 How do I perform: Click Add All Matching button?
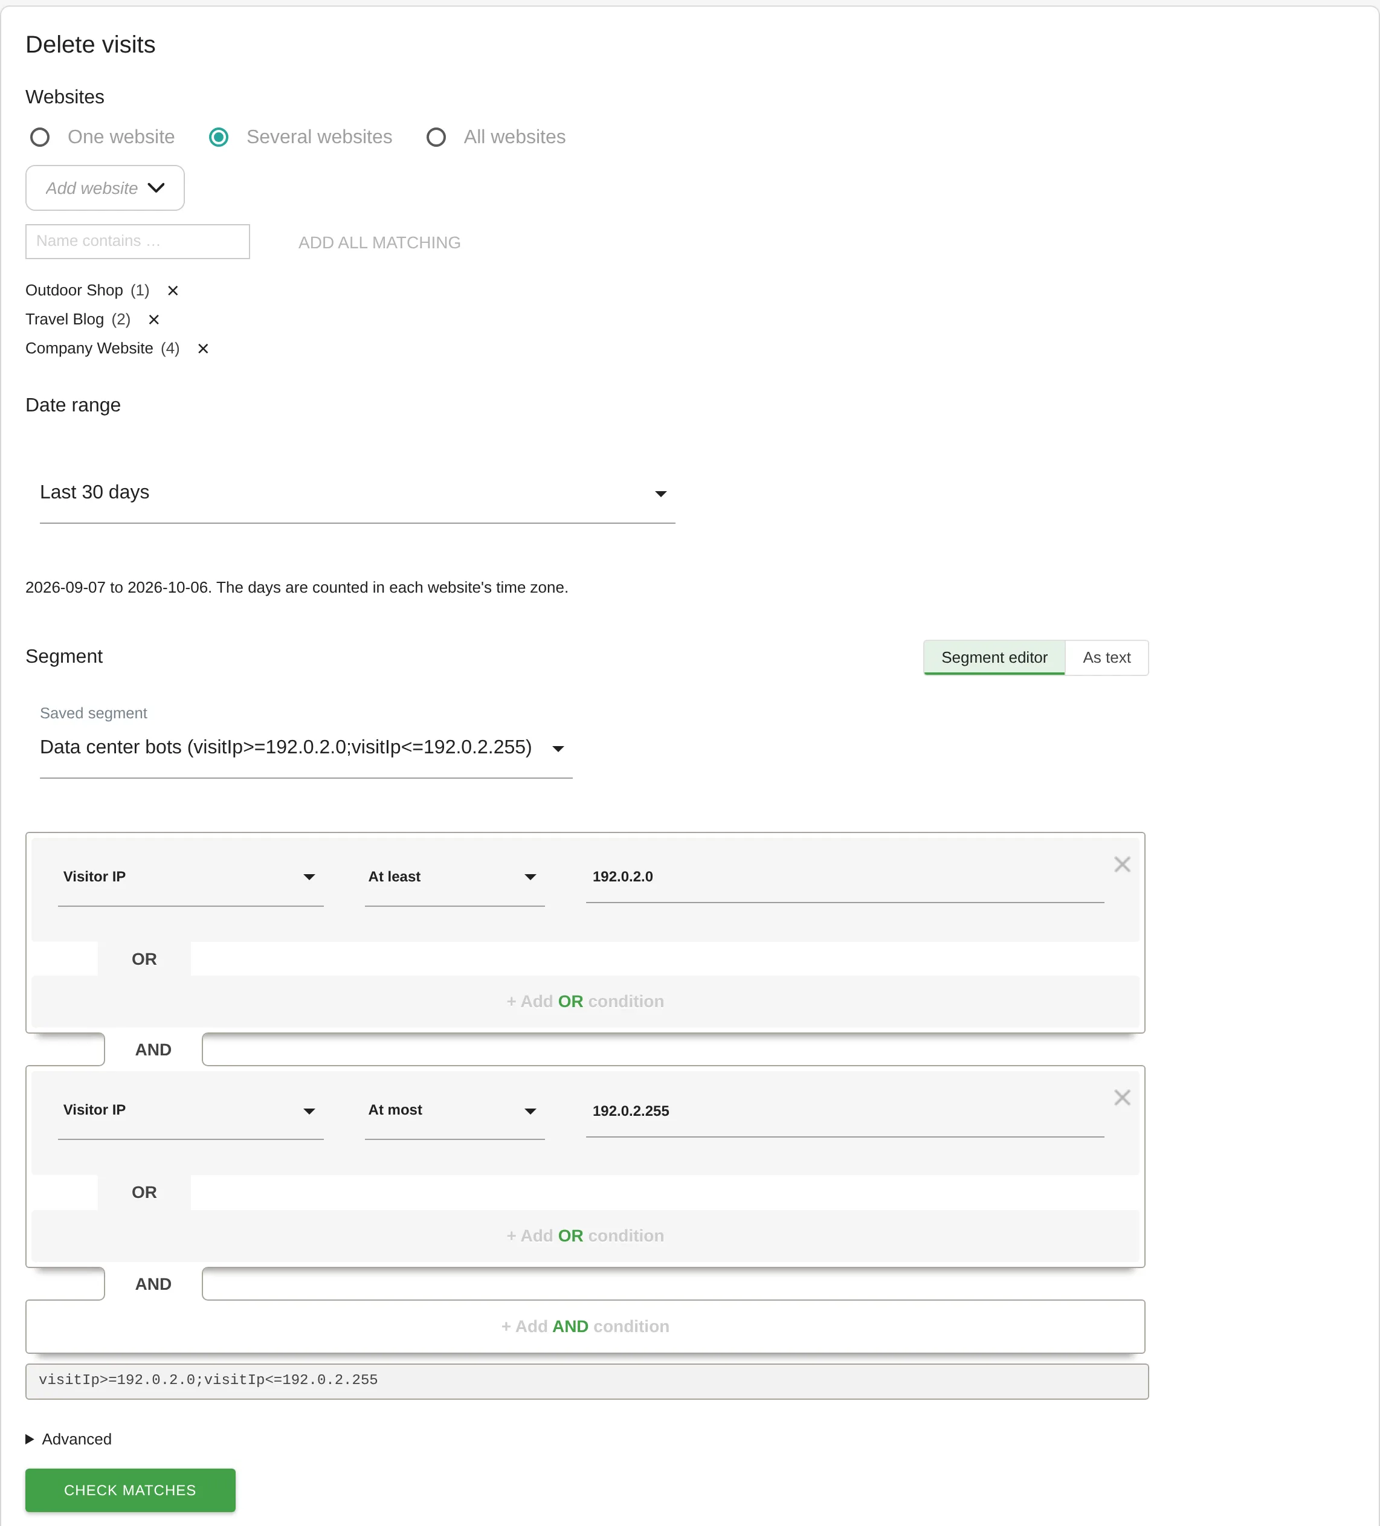(x=379, y=242)
